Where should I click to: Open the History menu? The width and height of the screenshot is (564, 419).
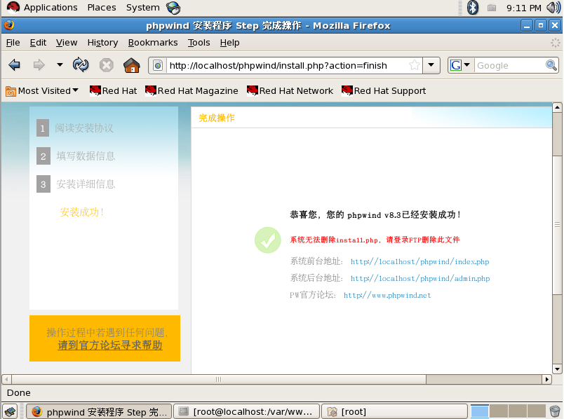[x=102, y=43]
